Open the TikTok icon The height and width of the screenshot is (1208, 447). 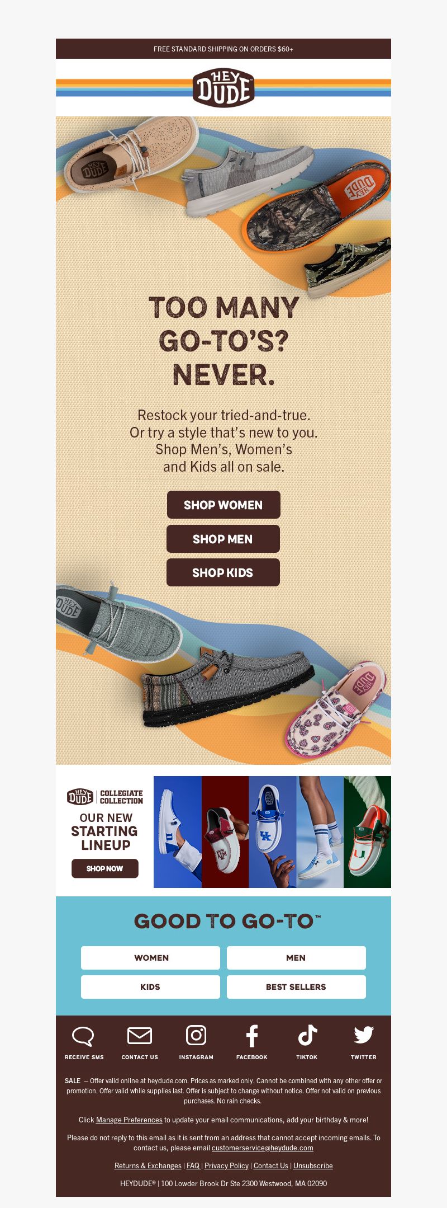tap(307, 1035)
